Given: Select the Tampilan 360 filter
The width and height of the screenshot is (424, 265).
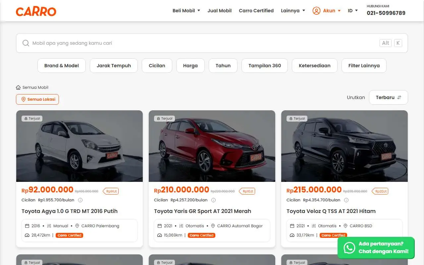Looking at the screenshot, I should click(x=265, y=66).
